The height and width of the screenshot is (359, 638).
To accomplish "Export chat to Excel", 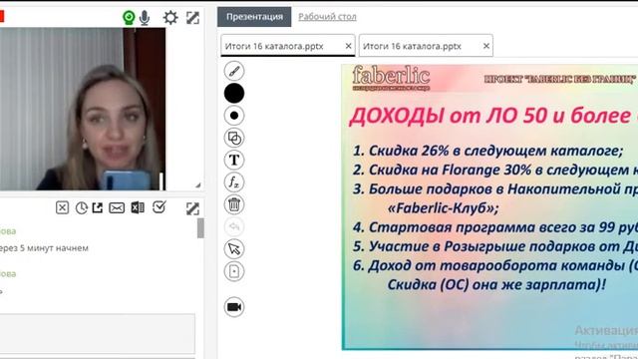I will [x=138, y=207].
